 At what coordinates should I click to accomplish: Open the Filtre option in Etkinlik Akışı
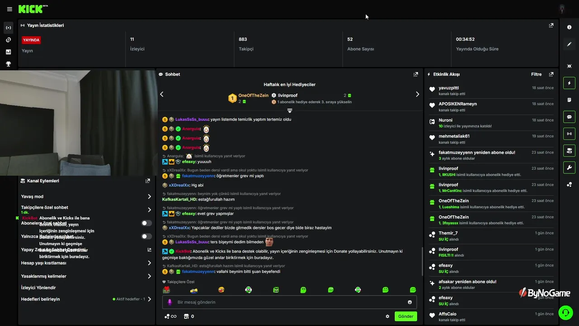[536, 74]
